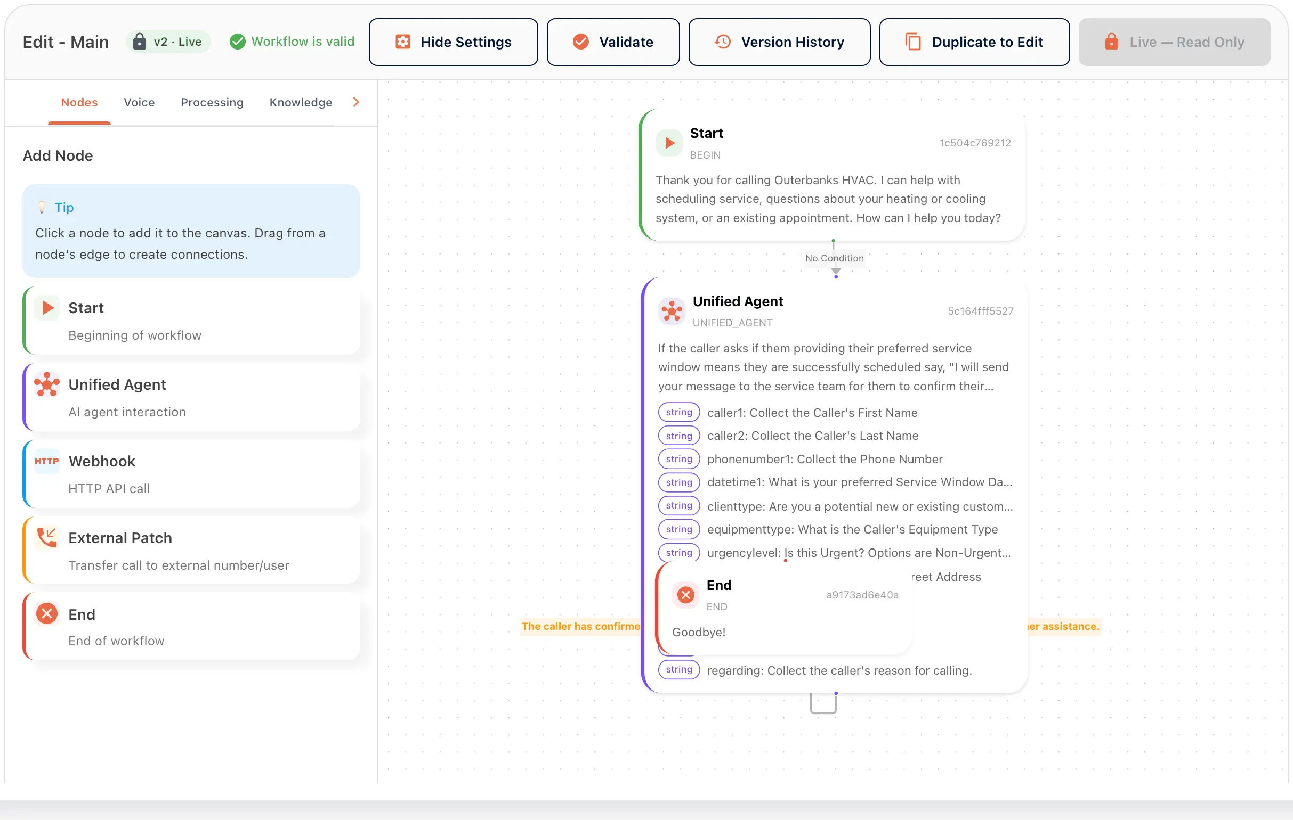Image resolution: width=1293 pixels, height=820 pixels.
Task: Select the urgencylevel field row
Action: coord(836,553)
